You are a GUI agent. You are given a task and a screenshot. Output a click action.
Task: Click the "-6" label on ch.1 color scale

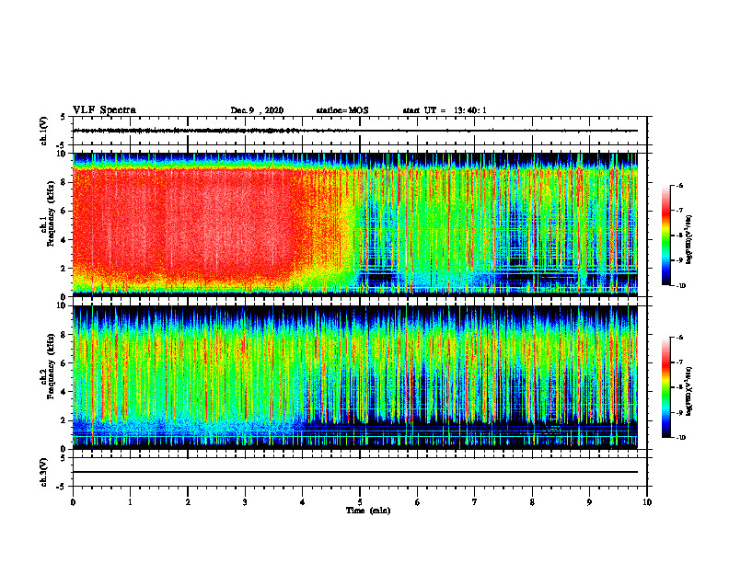[x=679, y=185]
